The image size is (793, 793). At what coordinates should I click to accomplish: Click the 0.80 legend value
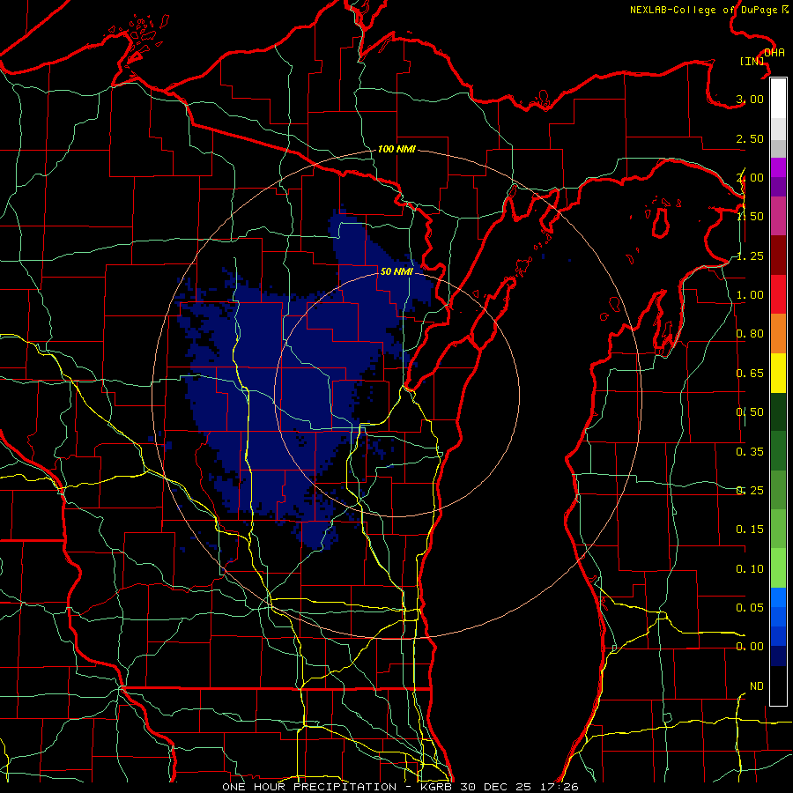(x=750, y=334)
